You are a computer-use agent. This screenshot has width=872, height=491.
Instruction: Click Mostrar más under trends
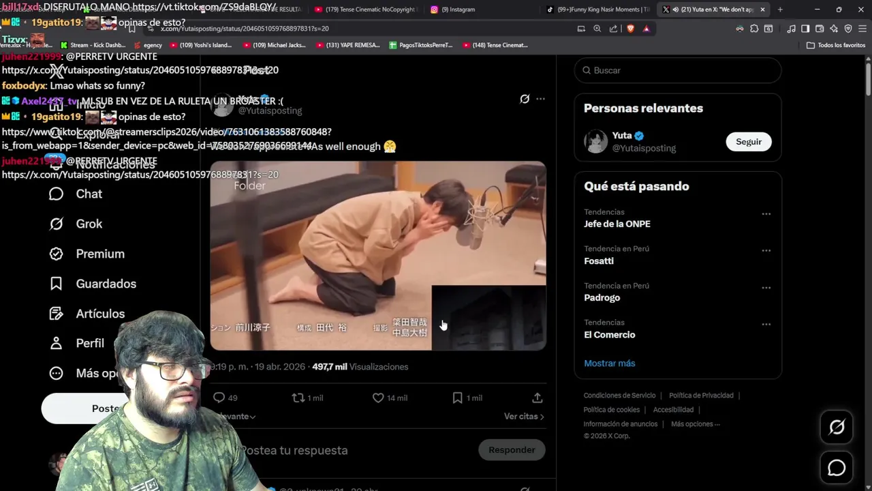[x=610, y=363]
